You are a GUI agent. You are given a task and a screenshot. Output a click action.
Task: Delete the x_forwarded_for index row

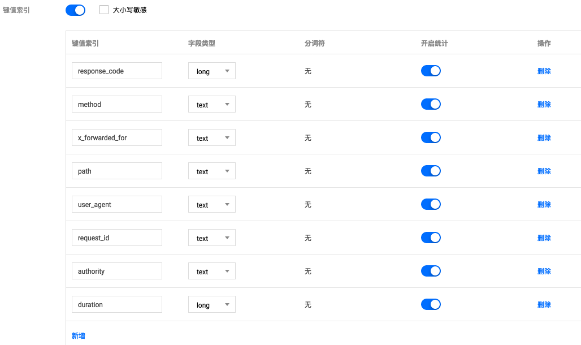[544, 137]
